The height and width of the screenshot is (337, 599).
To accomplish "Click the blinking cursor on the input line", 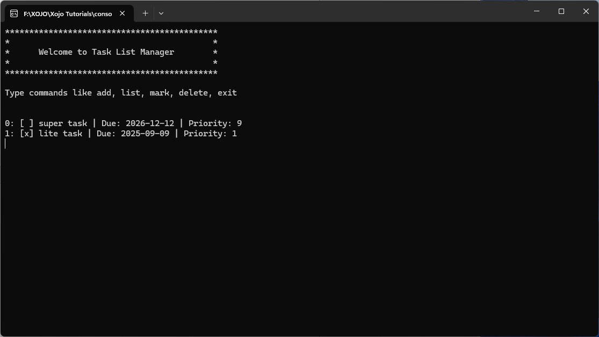I will tap(5, 143).
